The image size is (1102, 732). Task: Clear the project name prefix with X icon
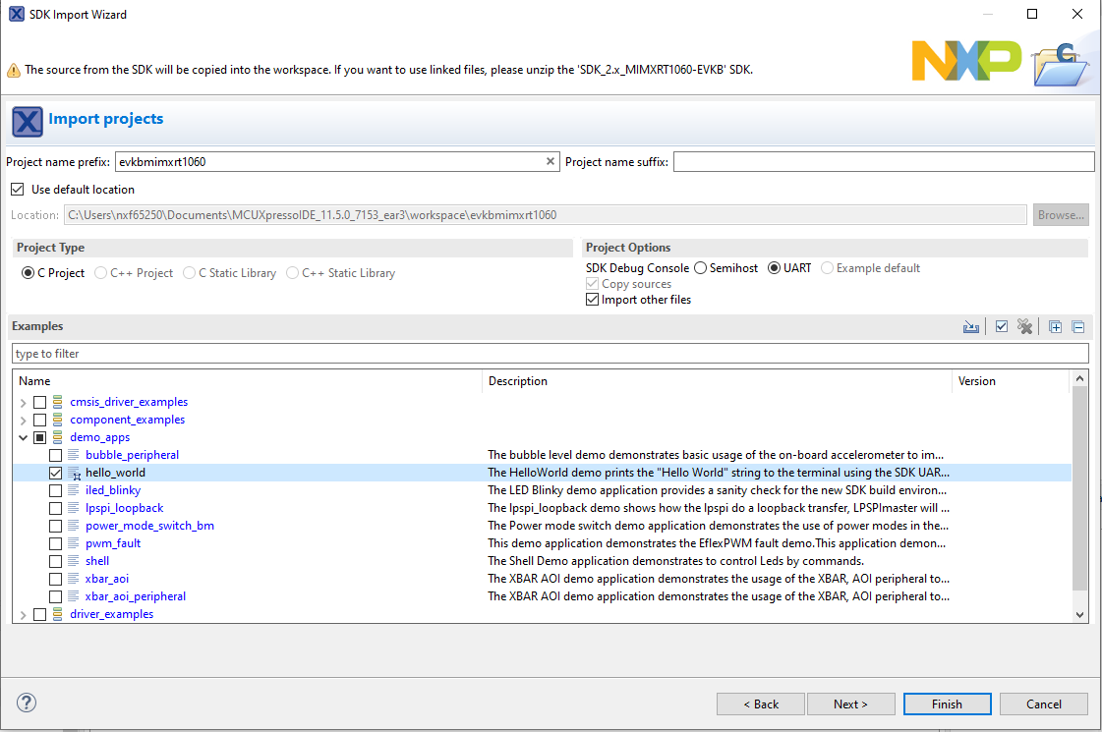551,161
